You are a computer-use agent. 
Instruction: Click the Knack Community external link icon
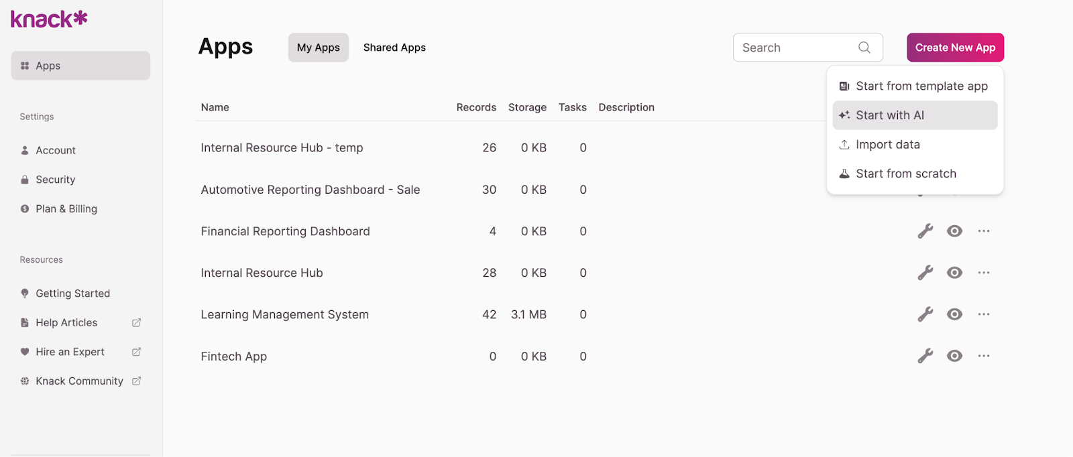pos(136,381)
